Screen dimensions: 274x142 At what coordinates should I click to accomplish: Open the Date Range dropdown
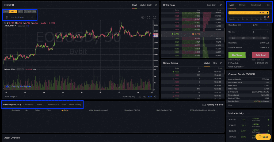11,96
